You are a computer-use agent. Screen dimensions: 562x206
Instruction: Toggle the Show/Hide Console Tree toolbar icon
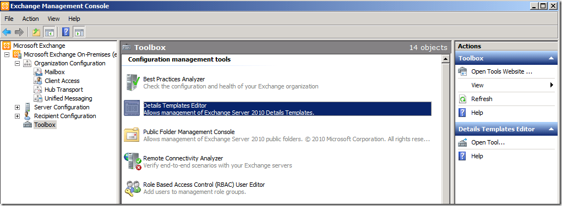pyautogui.click(x=49, y=32)
